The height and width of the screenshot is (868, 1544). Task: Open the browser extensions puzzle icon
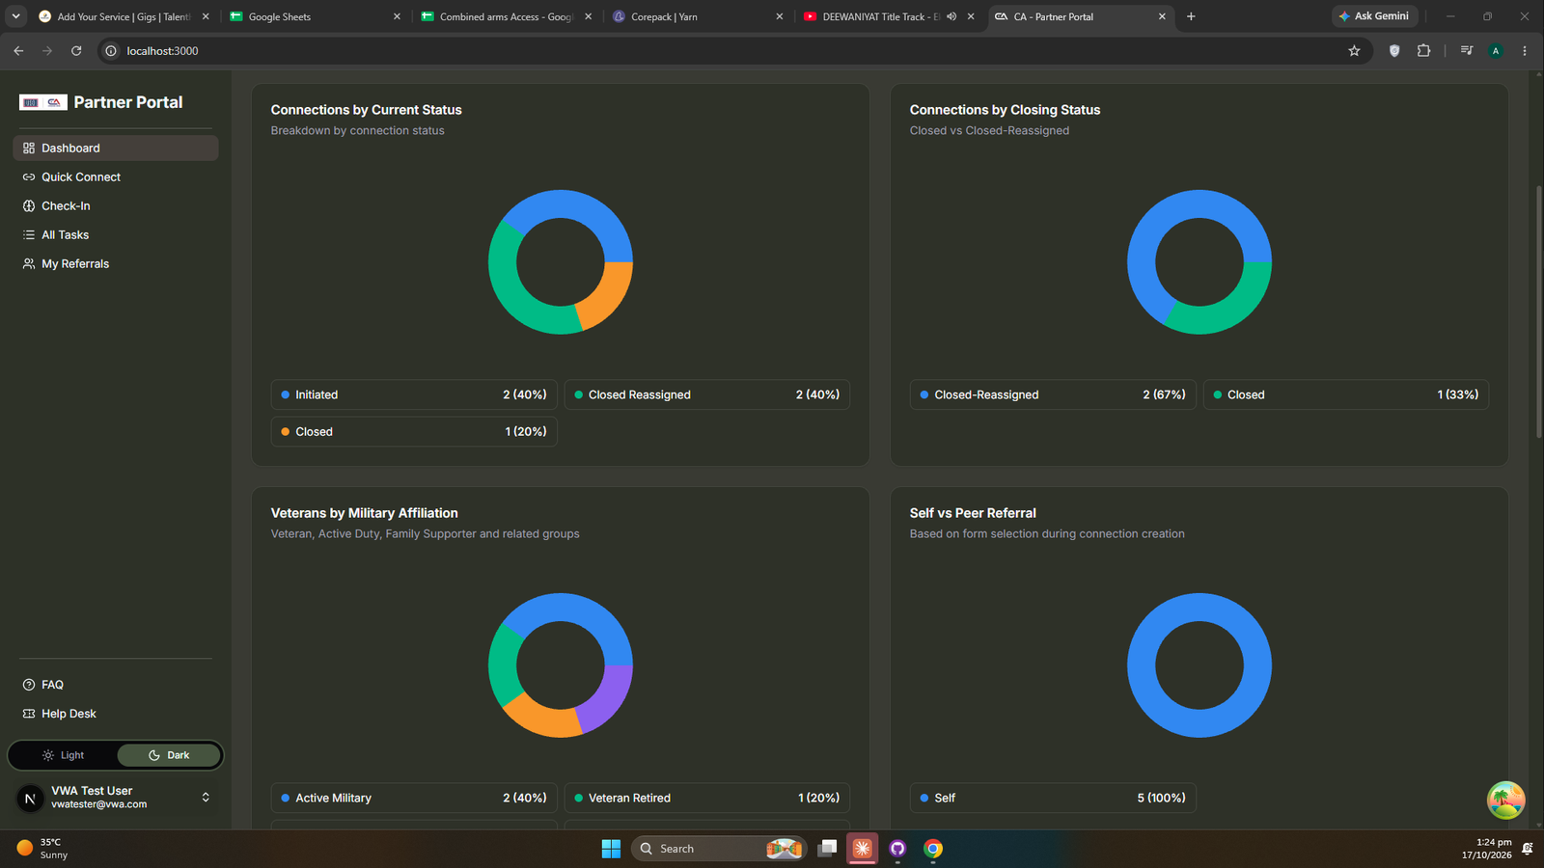click(x=1423, y=51)
